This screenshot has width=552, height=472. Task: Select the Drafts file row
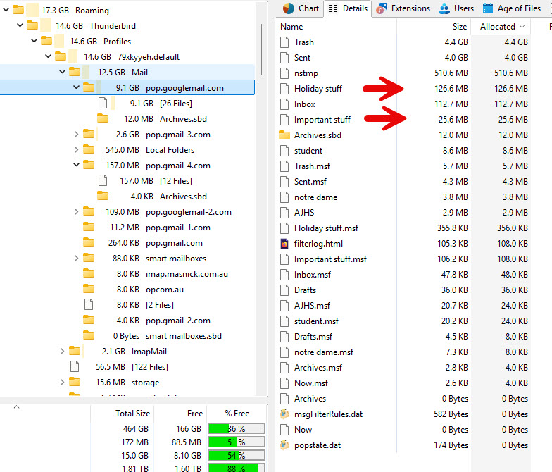[404, 290]
